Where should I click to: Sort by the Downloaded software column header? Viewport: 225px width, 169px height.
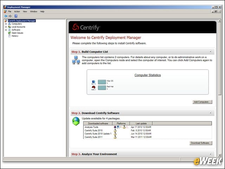point(98,124)
